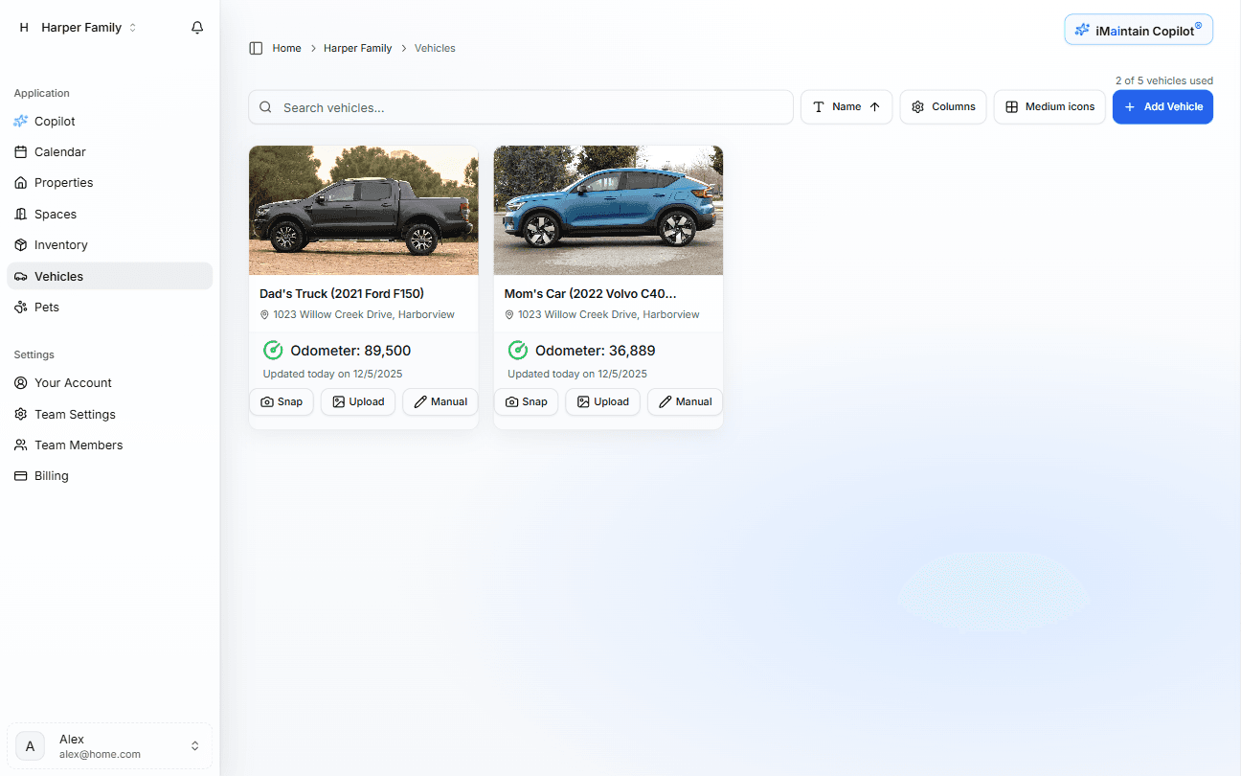This screenshot has height=776, width=1241.
Task: Click the Pets paw icon
Action: point(20,307)
